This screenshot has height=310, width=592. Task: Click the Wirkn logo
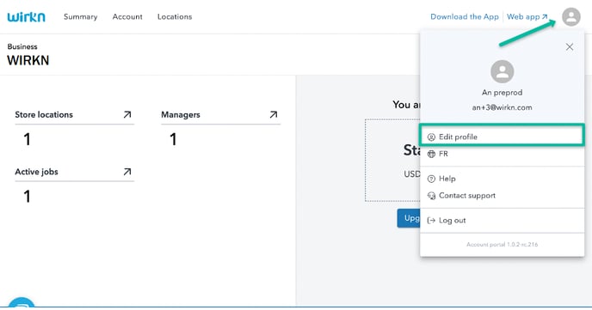(27, 17)
